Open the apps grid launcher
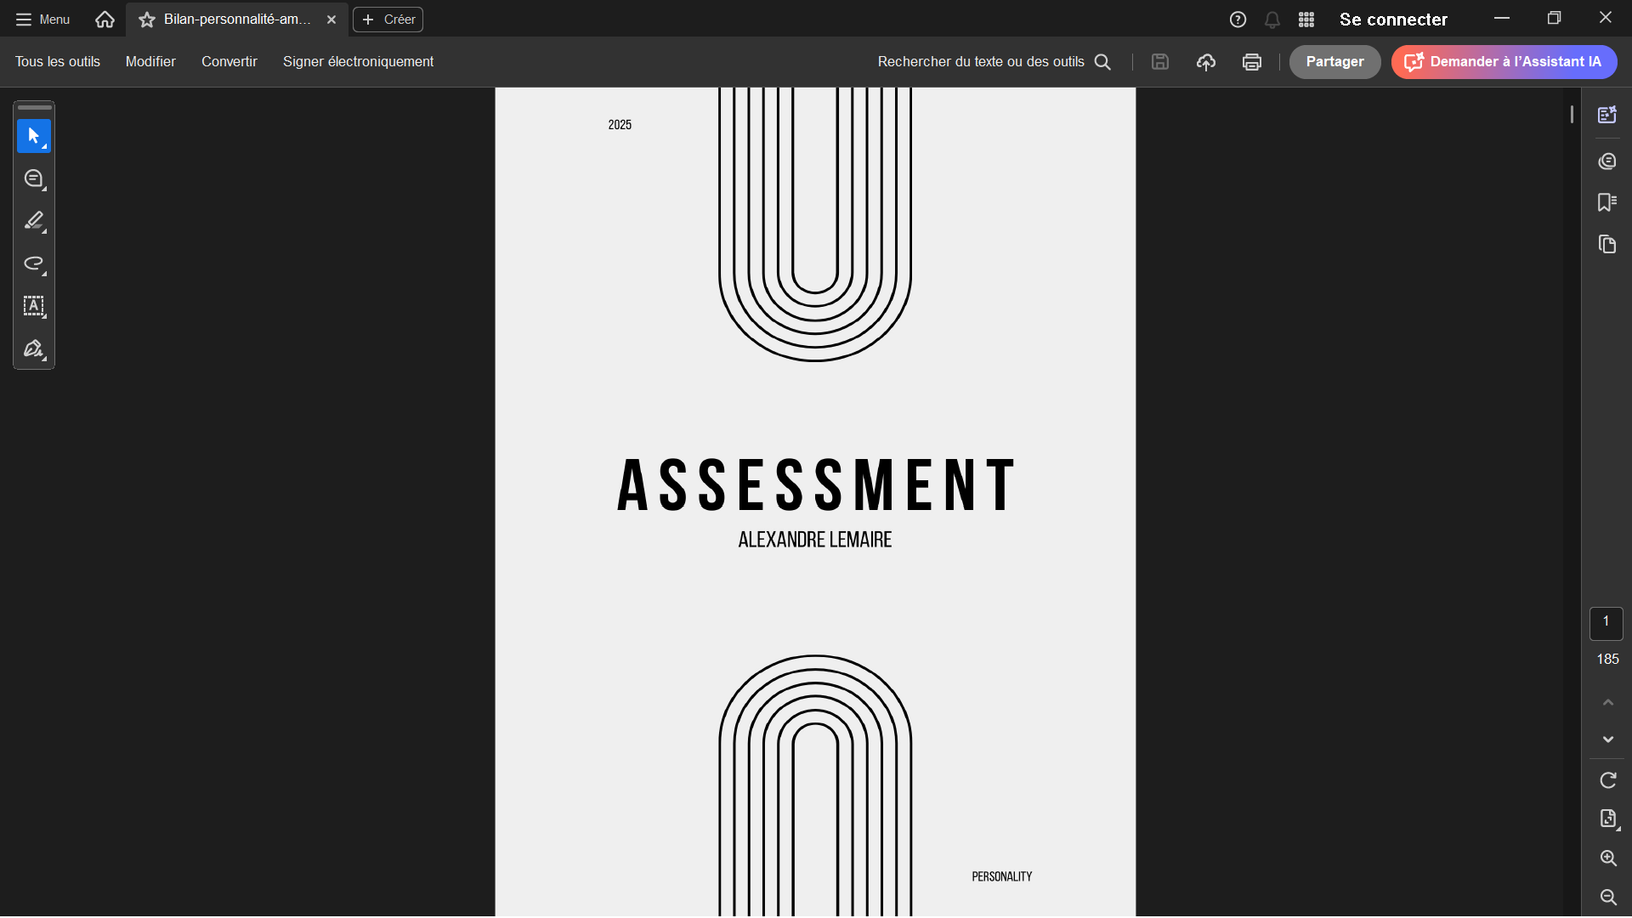 [x=1306, y=20]
